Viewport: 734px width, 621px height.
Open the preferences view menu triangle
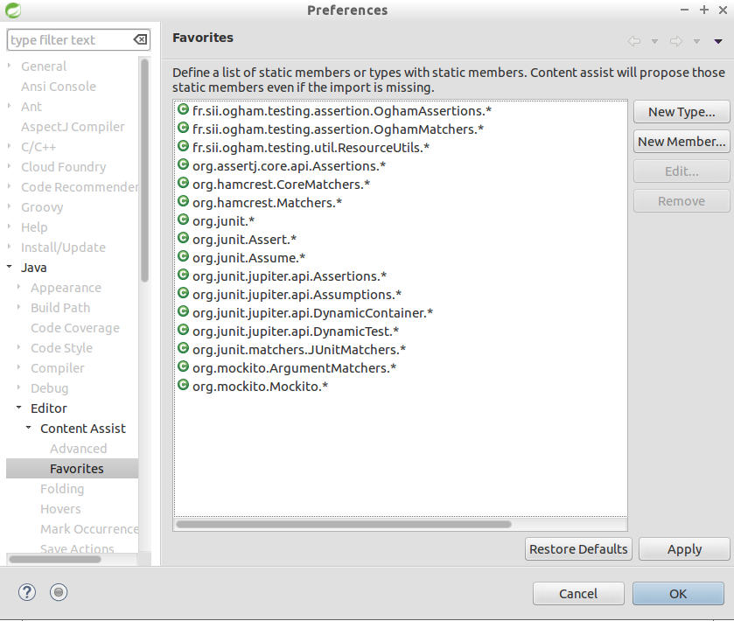718,42
